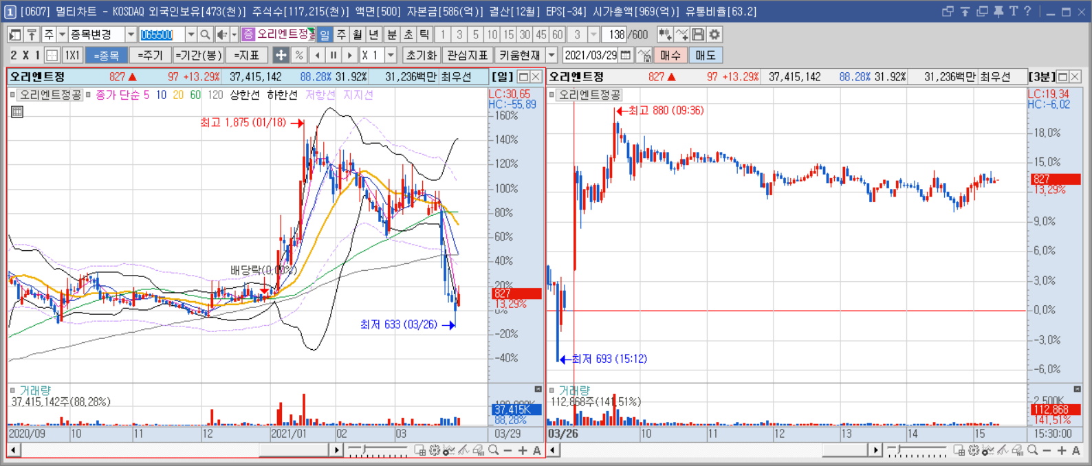Zoom out left chart with minus icon

point(507,450)
